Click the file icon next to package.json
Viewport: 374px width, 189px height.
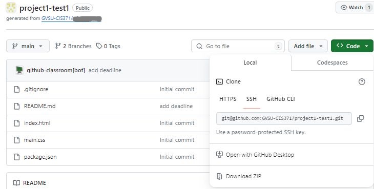click(17, 157)
